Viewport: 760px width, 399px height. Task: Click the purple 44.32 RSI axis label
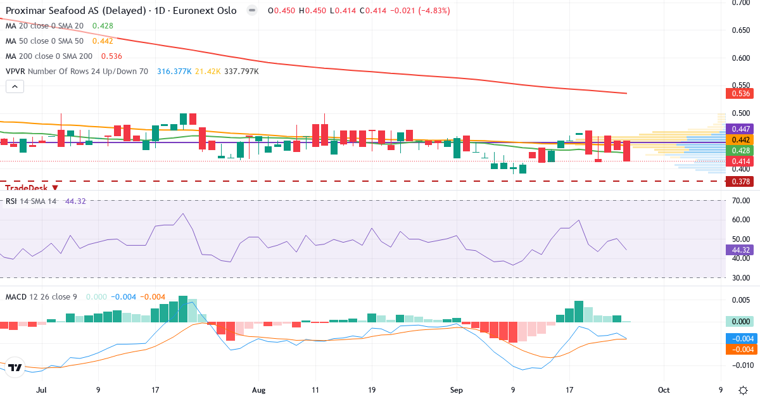(740, 250)
